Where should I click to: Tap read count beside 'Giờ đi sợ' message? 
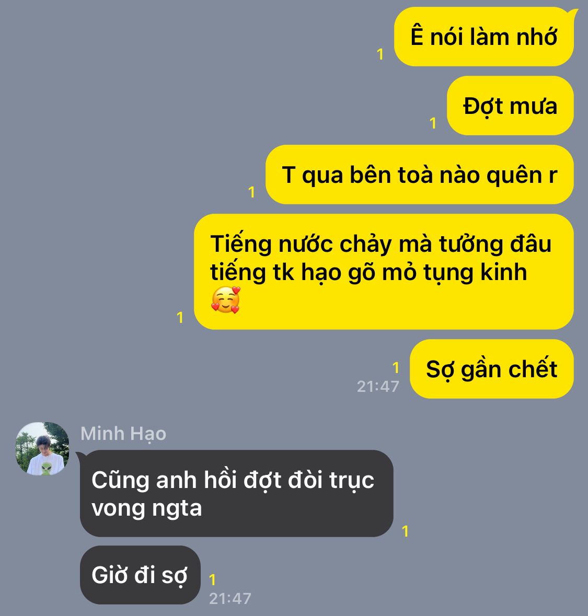pos(213,580)
